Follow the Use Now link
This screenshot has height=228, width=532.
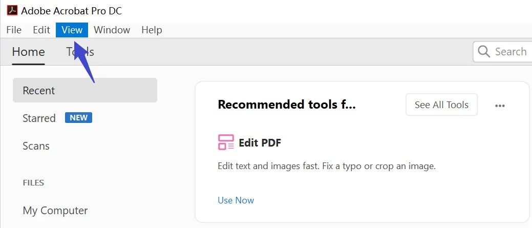click(x=236, y=200)
